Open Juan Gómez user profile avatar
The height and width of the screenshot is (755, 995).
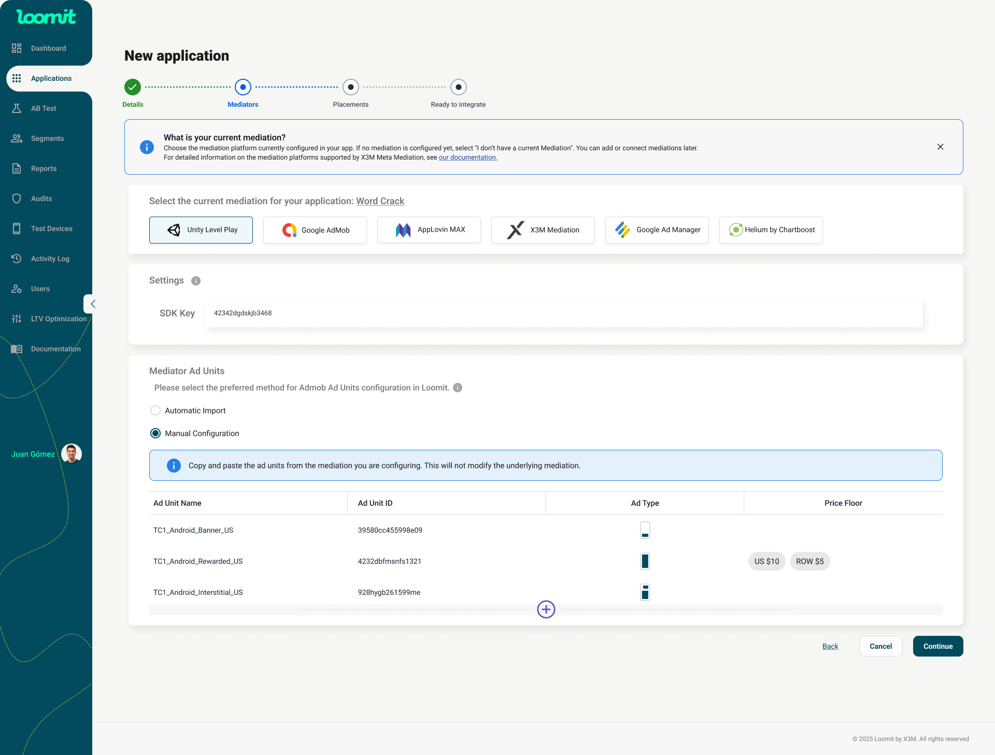72,454
